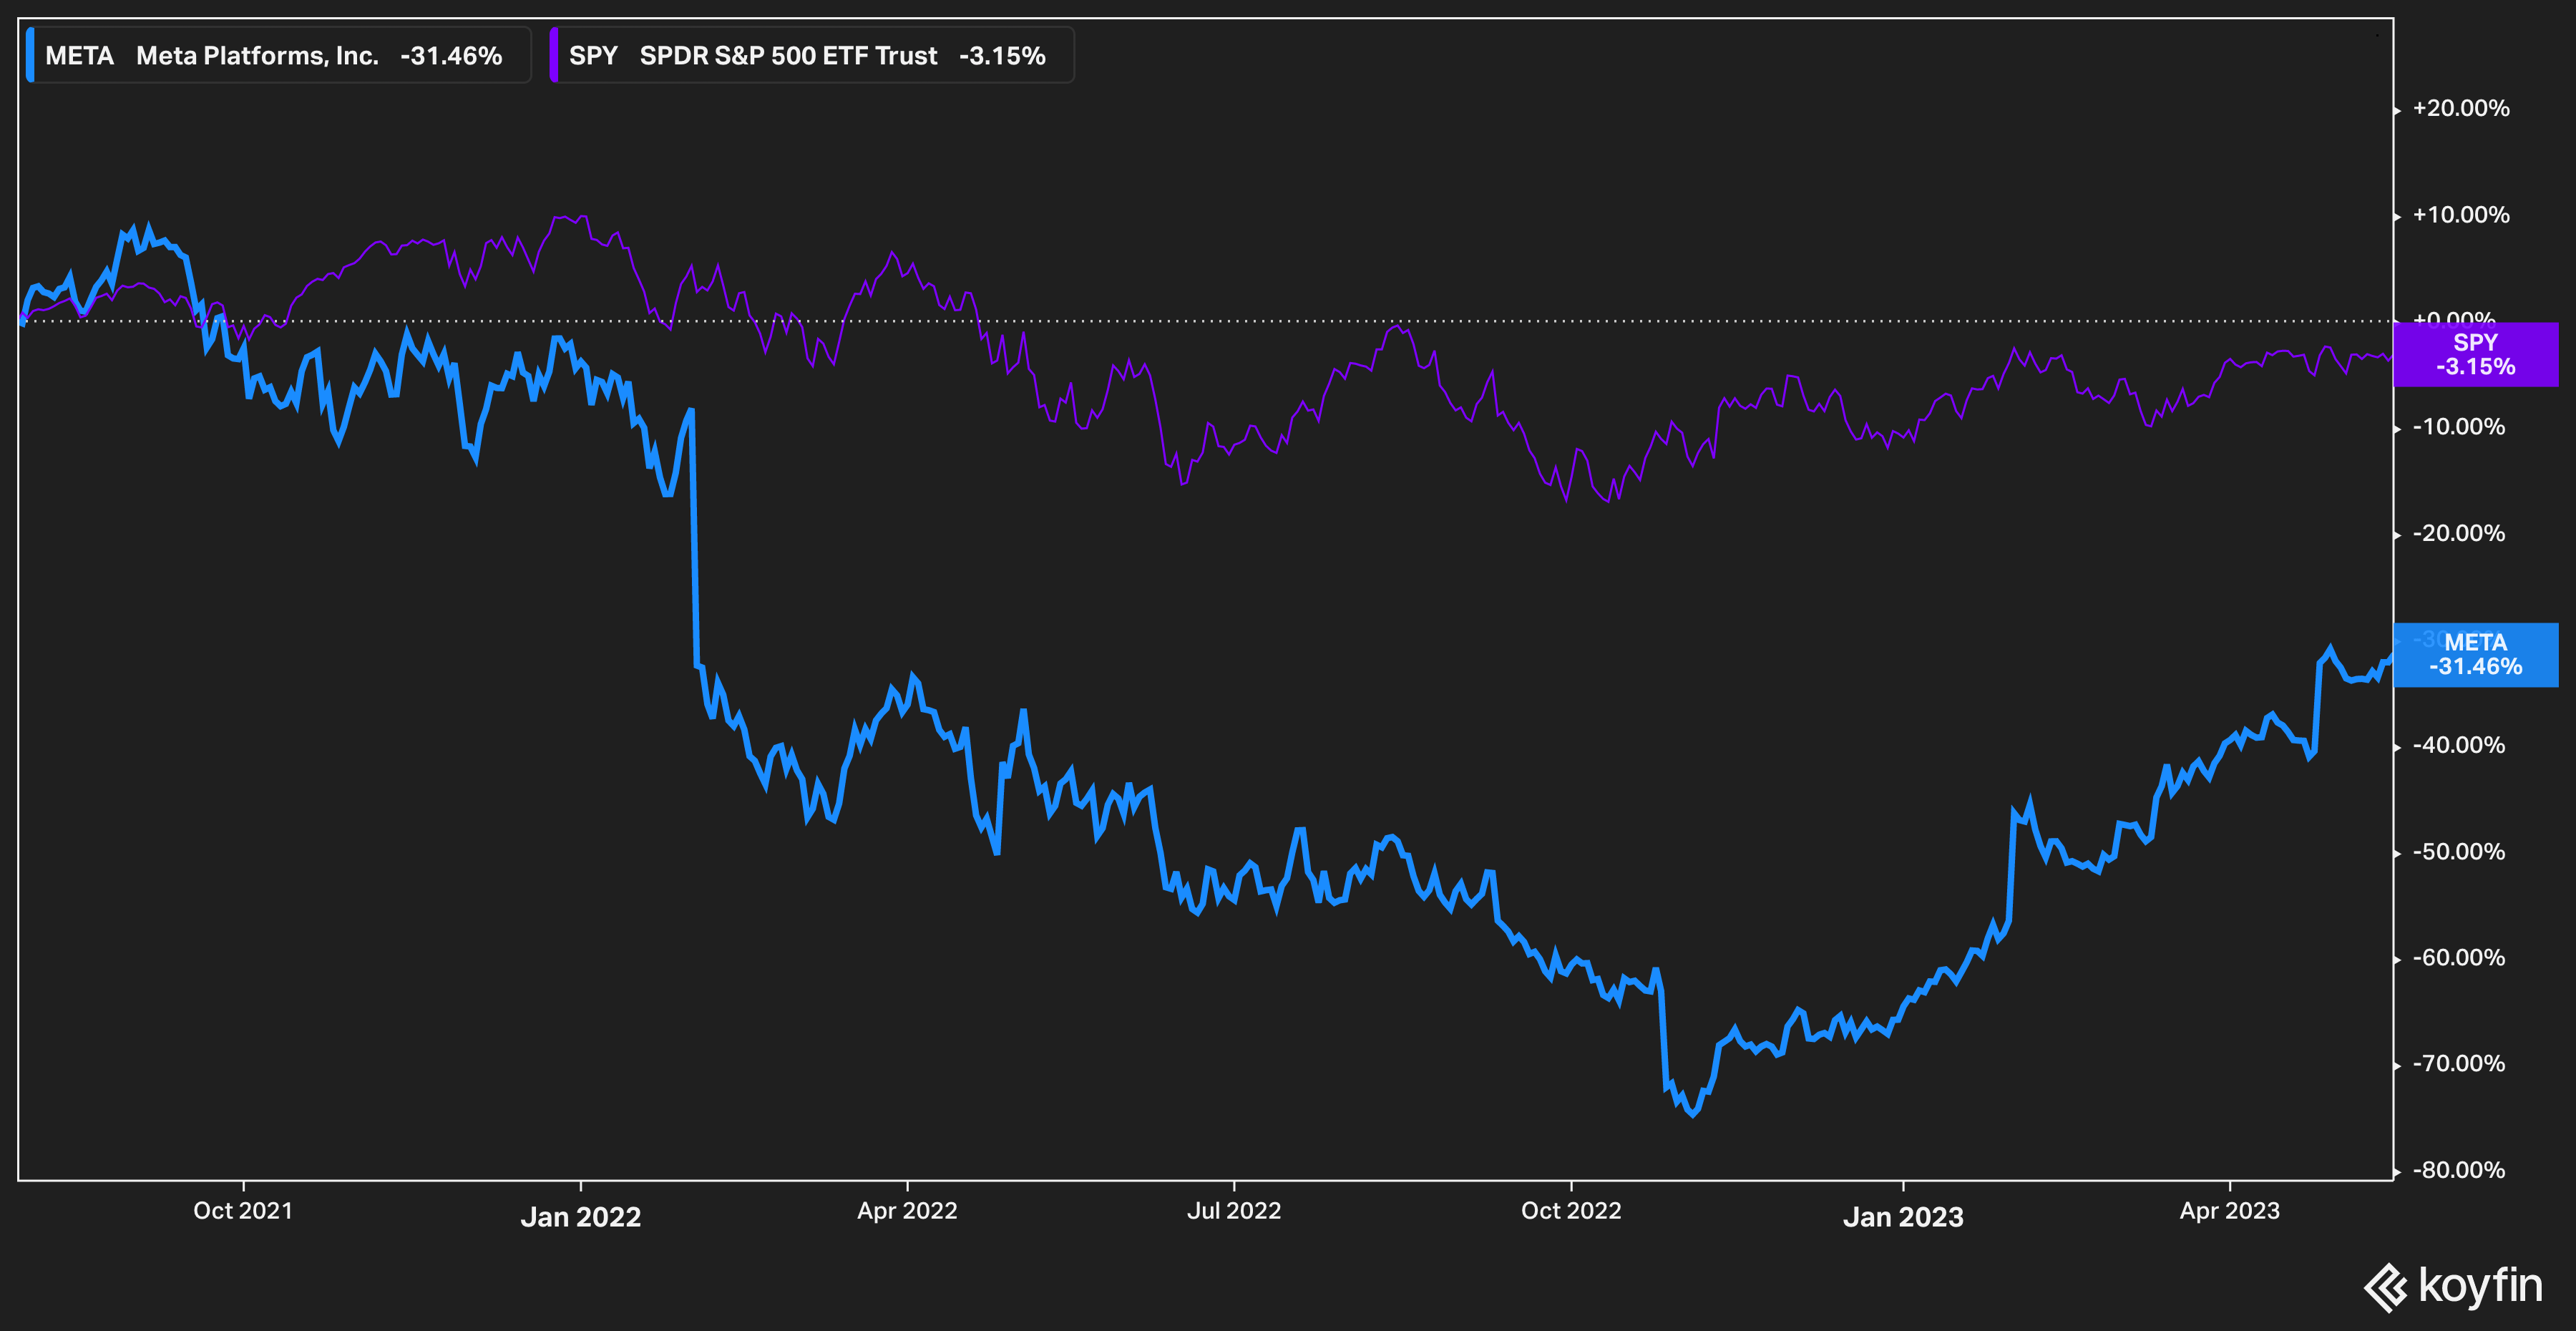Click the META legend entry
Viewport: 2576px width, 1331px height.
(x=274, y=56)
